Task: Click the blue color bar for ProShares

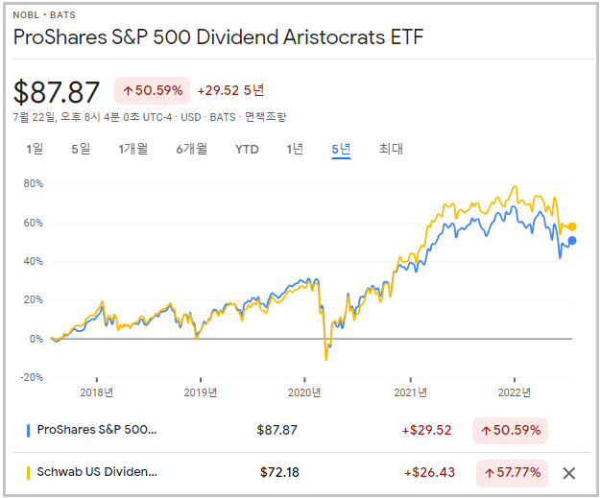Action: (28, 431)
